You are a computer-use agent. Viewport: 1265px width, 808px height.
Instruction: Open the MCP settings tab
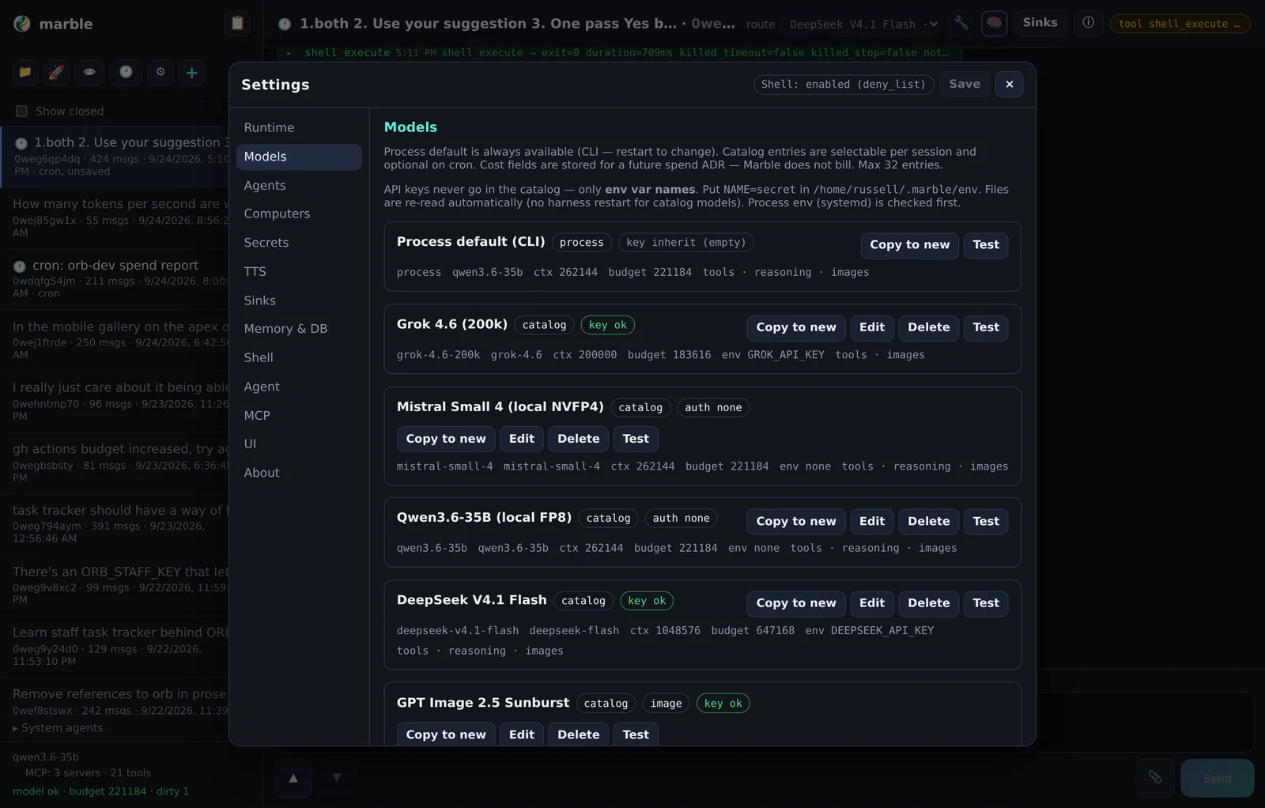coord(298,416)
